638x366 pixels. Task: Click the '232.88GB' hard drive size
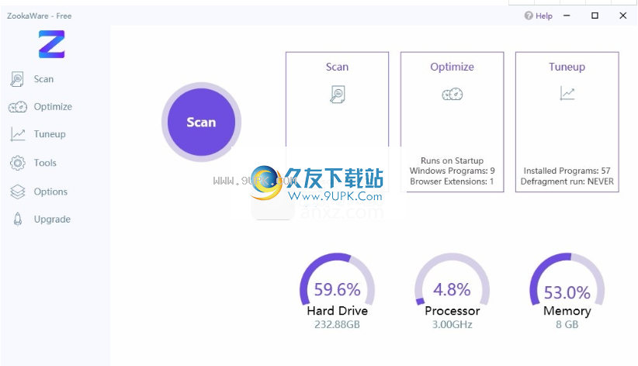(338, 325)
